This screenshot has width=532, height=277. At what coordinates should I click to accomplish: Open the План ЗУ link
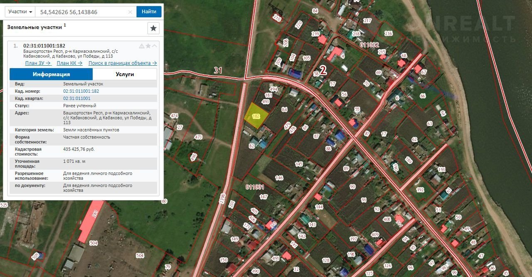click(x=38, y=63)
